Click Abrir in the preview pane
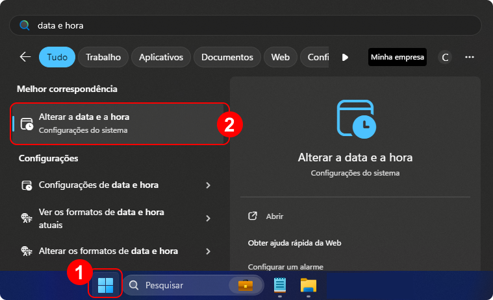Image resolution: width=493 pixels, height=300 pixels. tap(275, 216)
